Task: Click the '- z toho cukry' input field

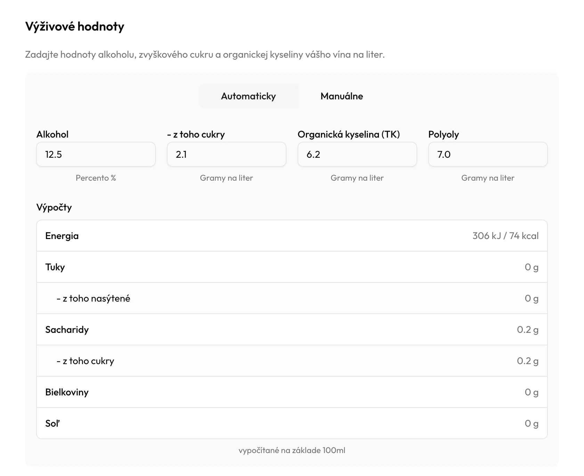Action: point(227,154)
